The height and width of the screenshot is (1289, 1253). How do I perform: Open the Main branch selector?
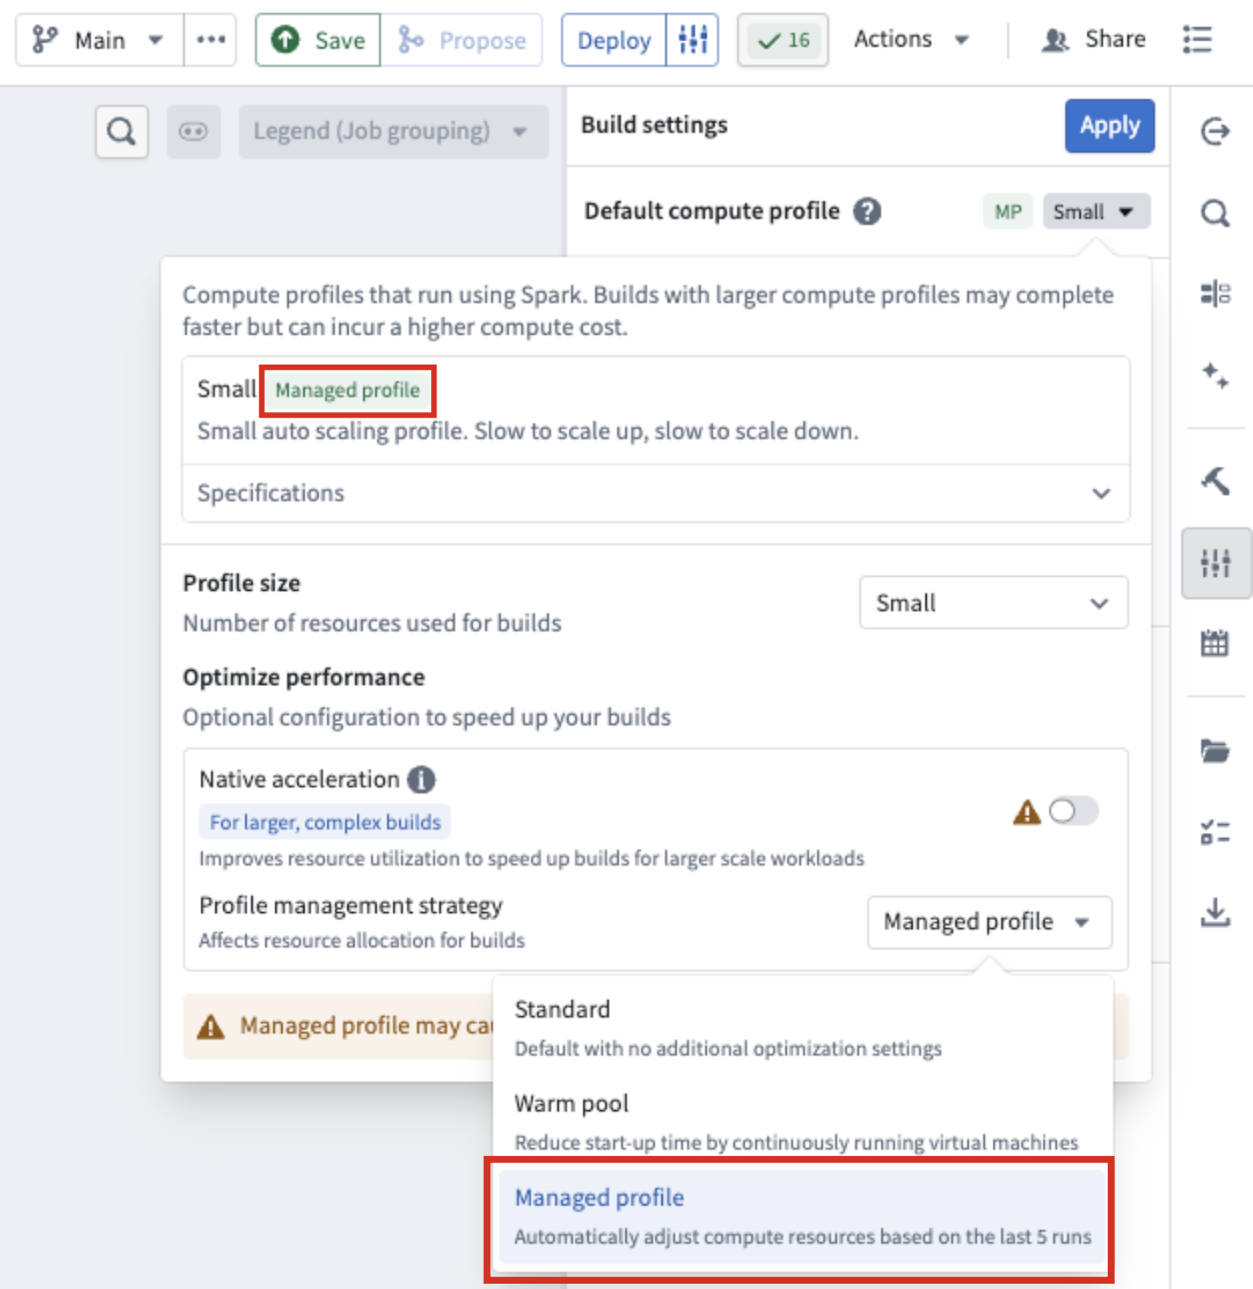[99, 39]
